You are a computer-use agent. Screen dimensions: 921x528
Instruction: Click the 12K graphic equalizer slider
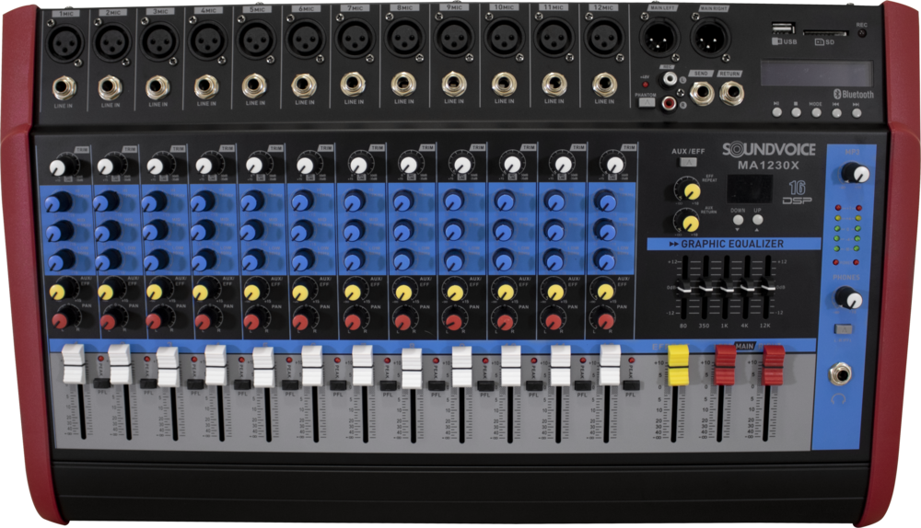(767, 288)
